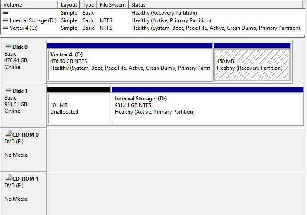Click No Media text under CD-ROM 0
Screen dimensions: 307x215
(x=16, y=155)
